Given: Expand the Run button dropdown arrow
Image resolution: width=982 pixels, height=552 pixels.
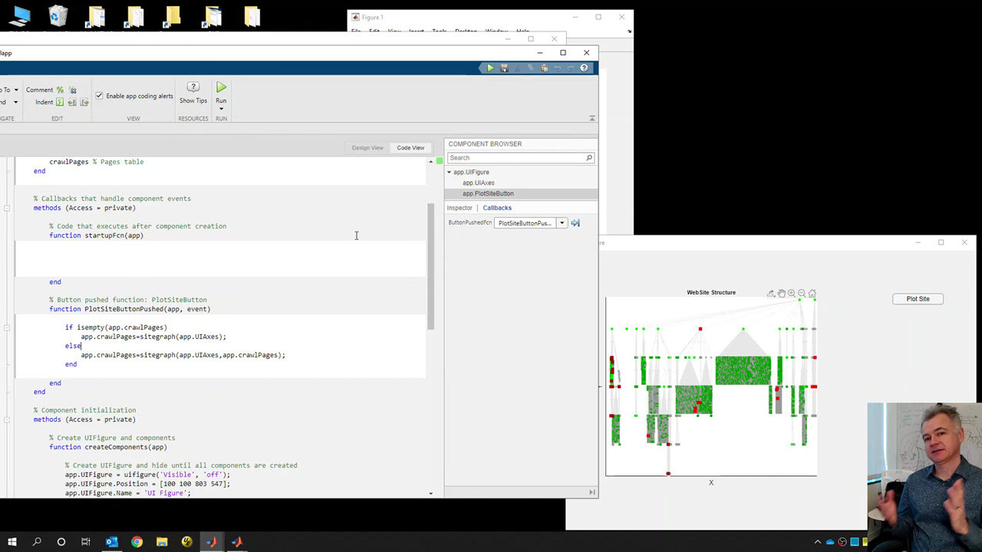Looking at the screenshot, I should [221, 109].
